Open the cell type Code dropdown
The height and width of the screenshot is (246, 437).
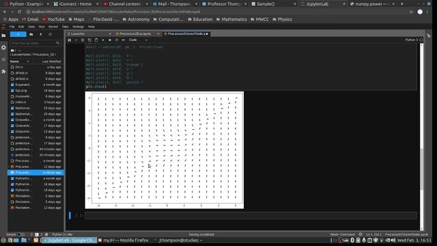point(138,40)
